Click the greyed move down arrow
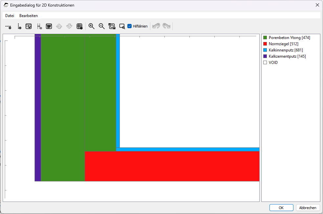323x214 pixels. click(69, 26)
